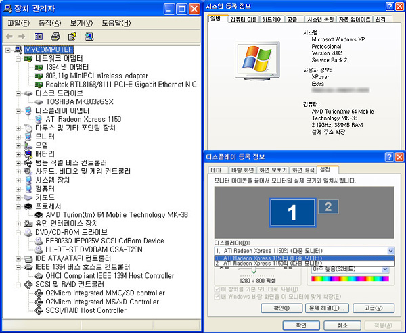Click the 모뎀 category icon
The image size is (406, 334).
click(28, 145)
